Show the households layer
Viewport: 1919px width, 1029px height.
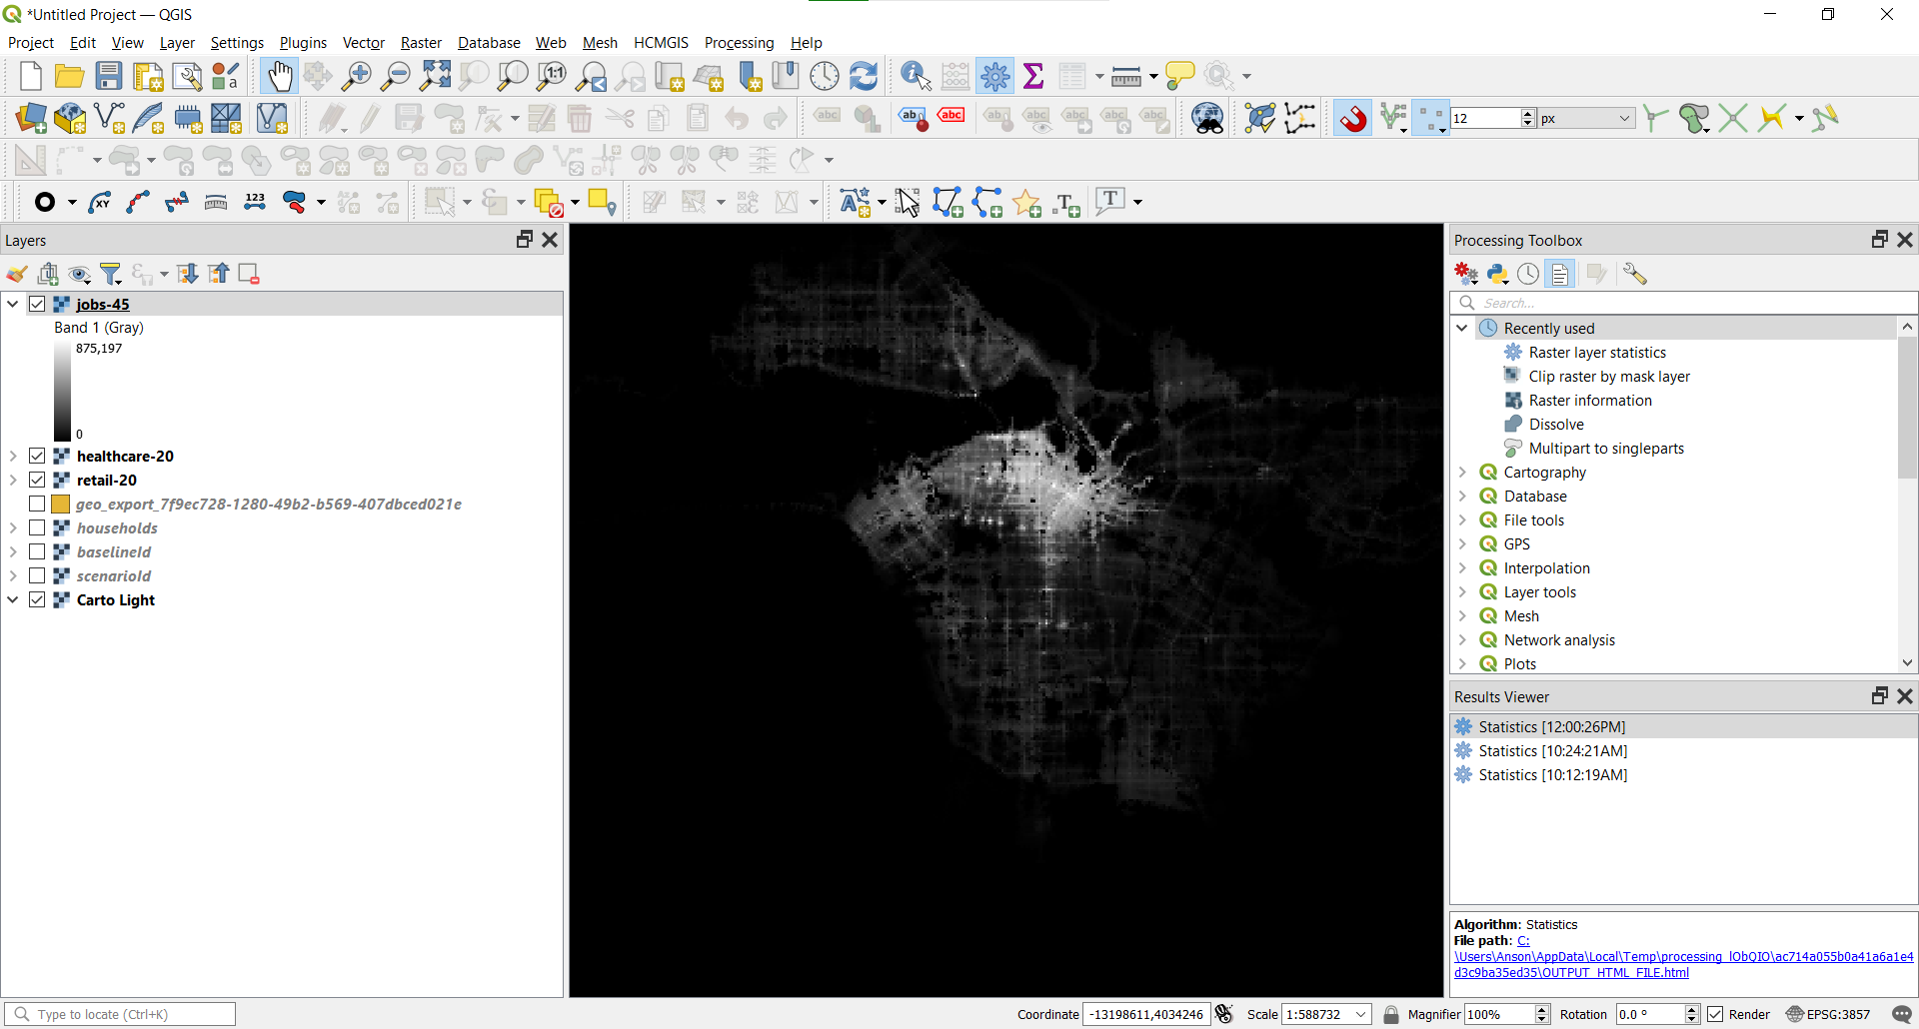coord(38,527)
